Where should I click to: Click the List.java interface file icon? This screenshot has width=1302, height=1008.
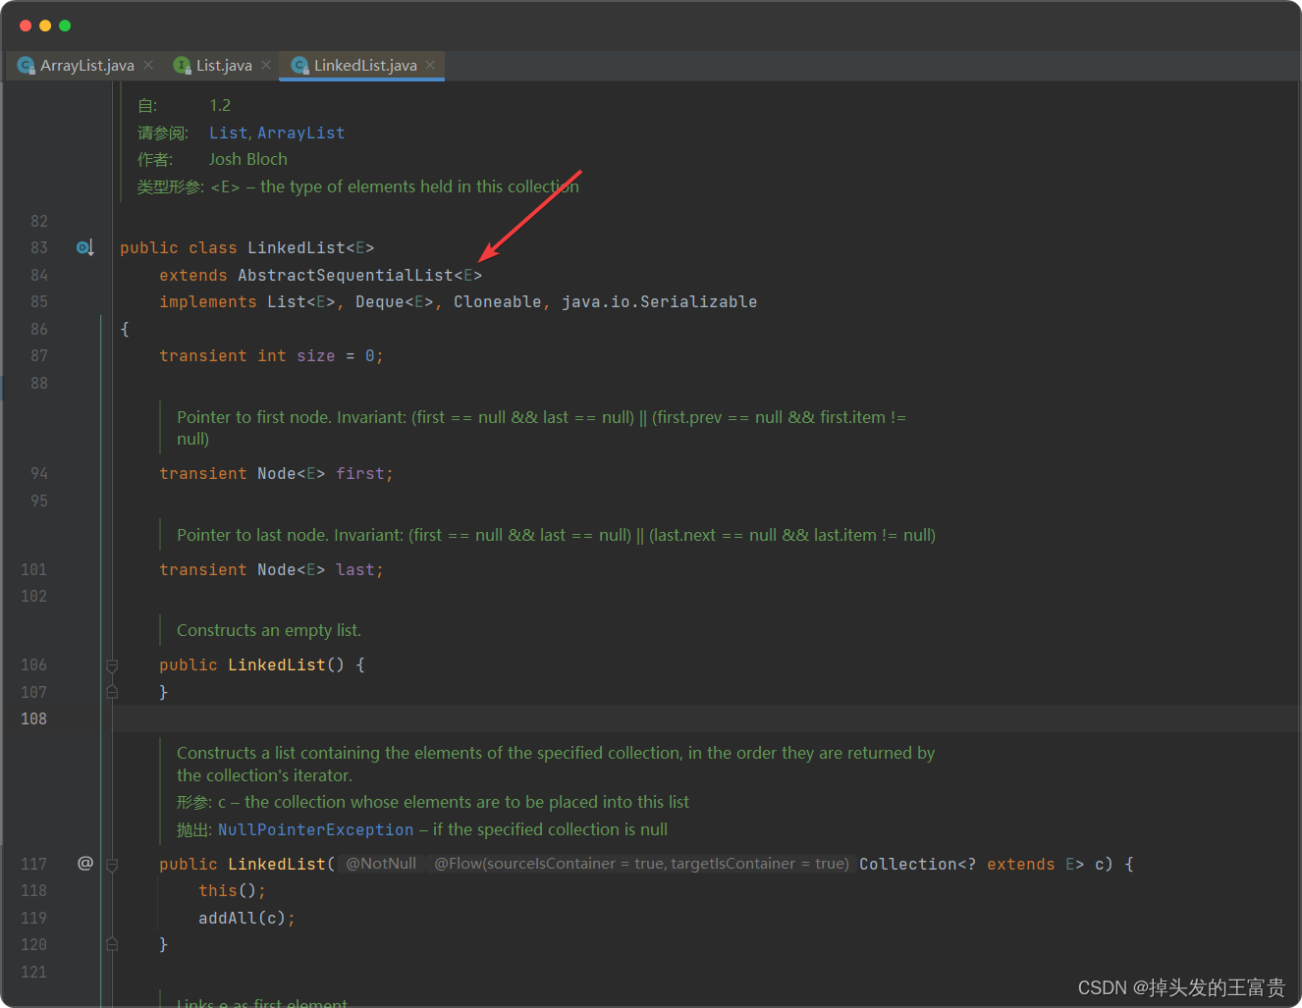coord(182,66)
